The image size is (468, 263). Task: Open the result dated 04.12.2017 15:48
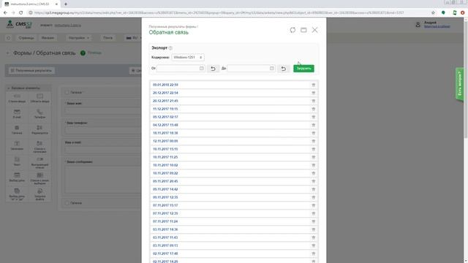click(x=165, y=125)
